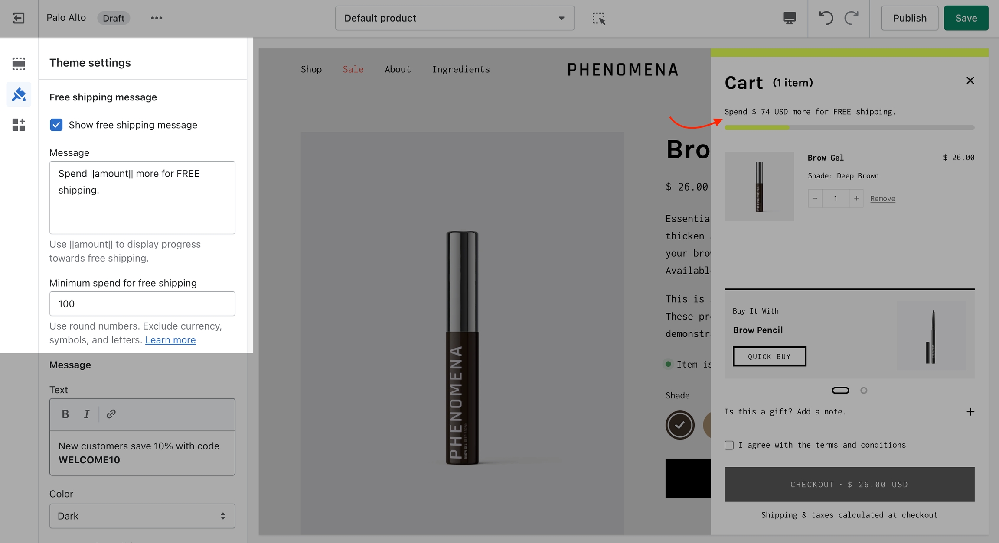
Task: Click the Minimum spend input field
Action: (x=142, y=304)
